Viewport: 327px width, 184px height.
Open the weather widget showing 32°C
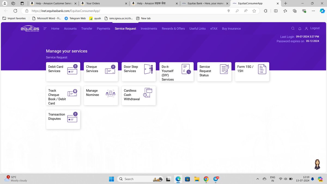coord(16,179)
